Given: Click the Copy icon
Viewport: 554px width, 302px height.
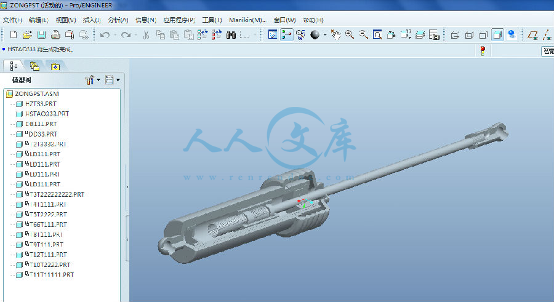Looking at the screenshot, I should [161, 34].
